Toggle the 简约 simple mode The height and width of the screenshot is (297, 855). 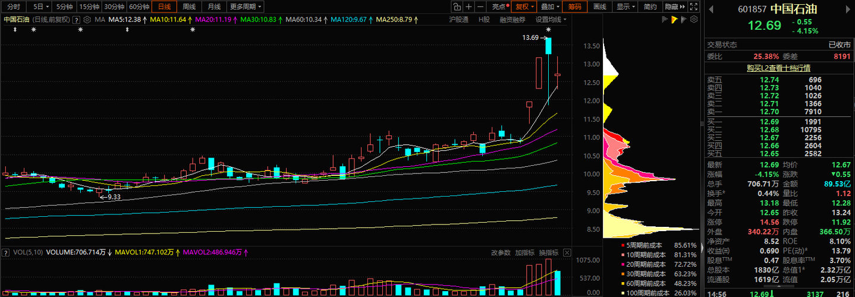pyautogui.click(x=650, y=7)
